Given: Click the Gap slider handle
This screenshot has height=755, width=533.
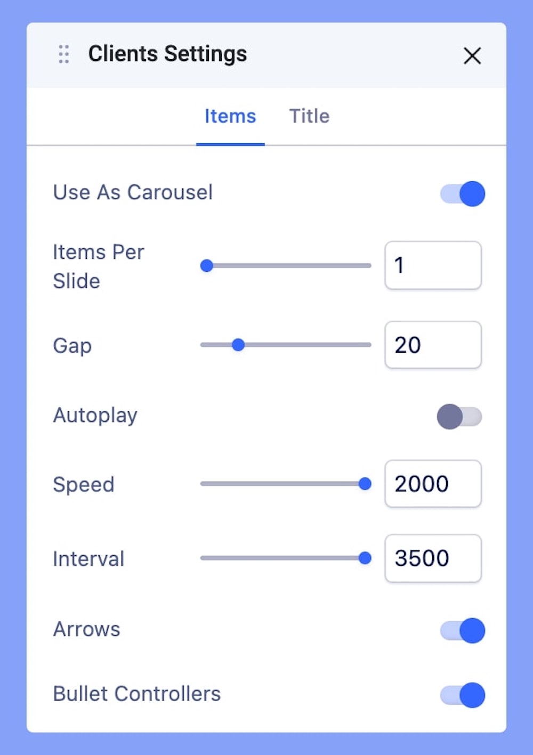Looking at the screenshot, I should pos(238,345).
